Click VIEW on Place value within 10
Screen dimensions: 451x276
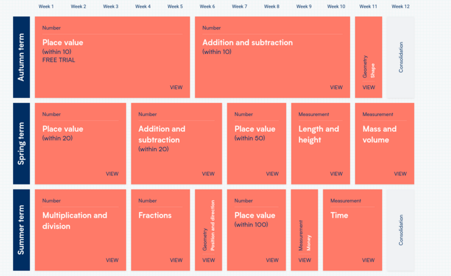[176, 87]
